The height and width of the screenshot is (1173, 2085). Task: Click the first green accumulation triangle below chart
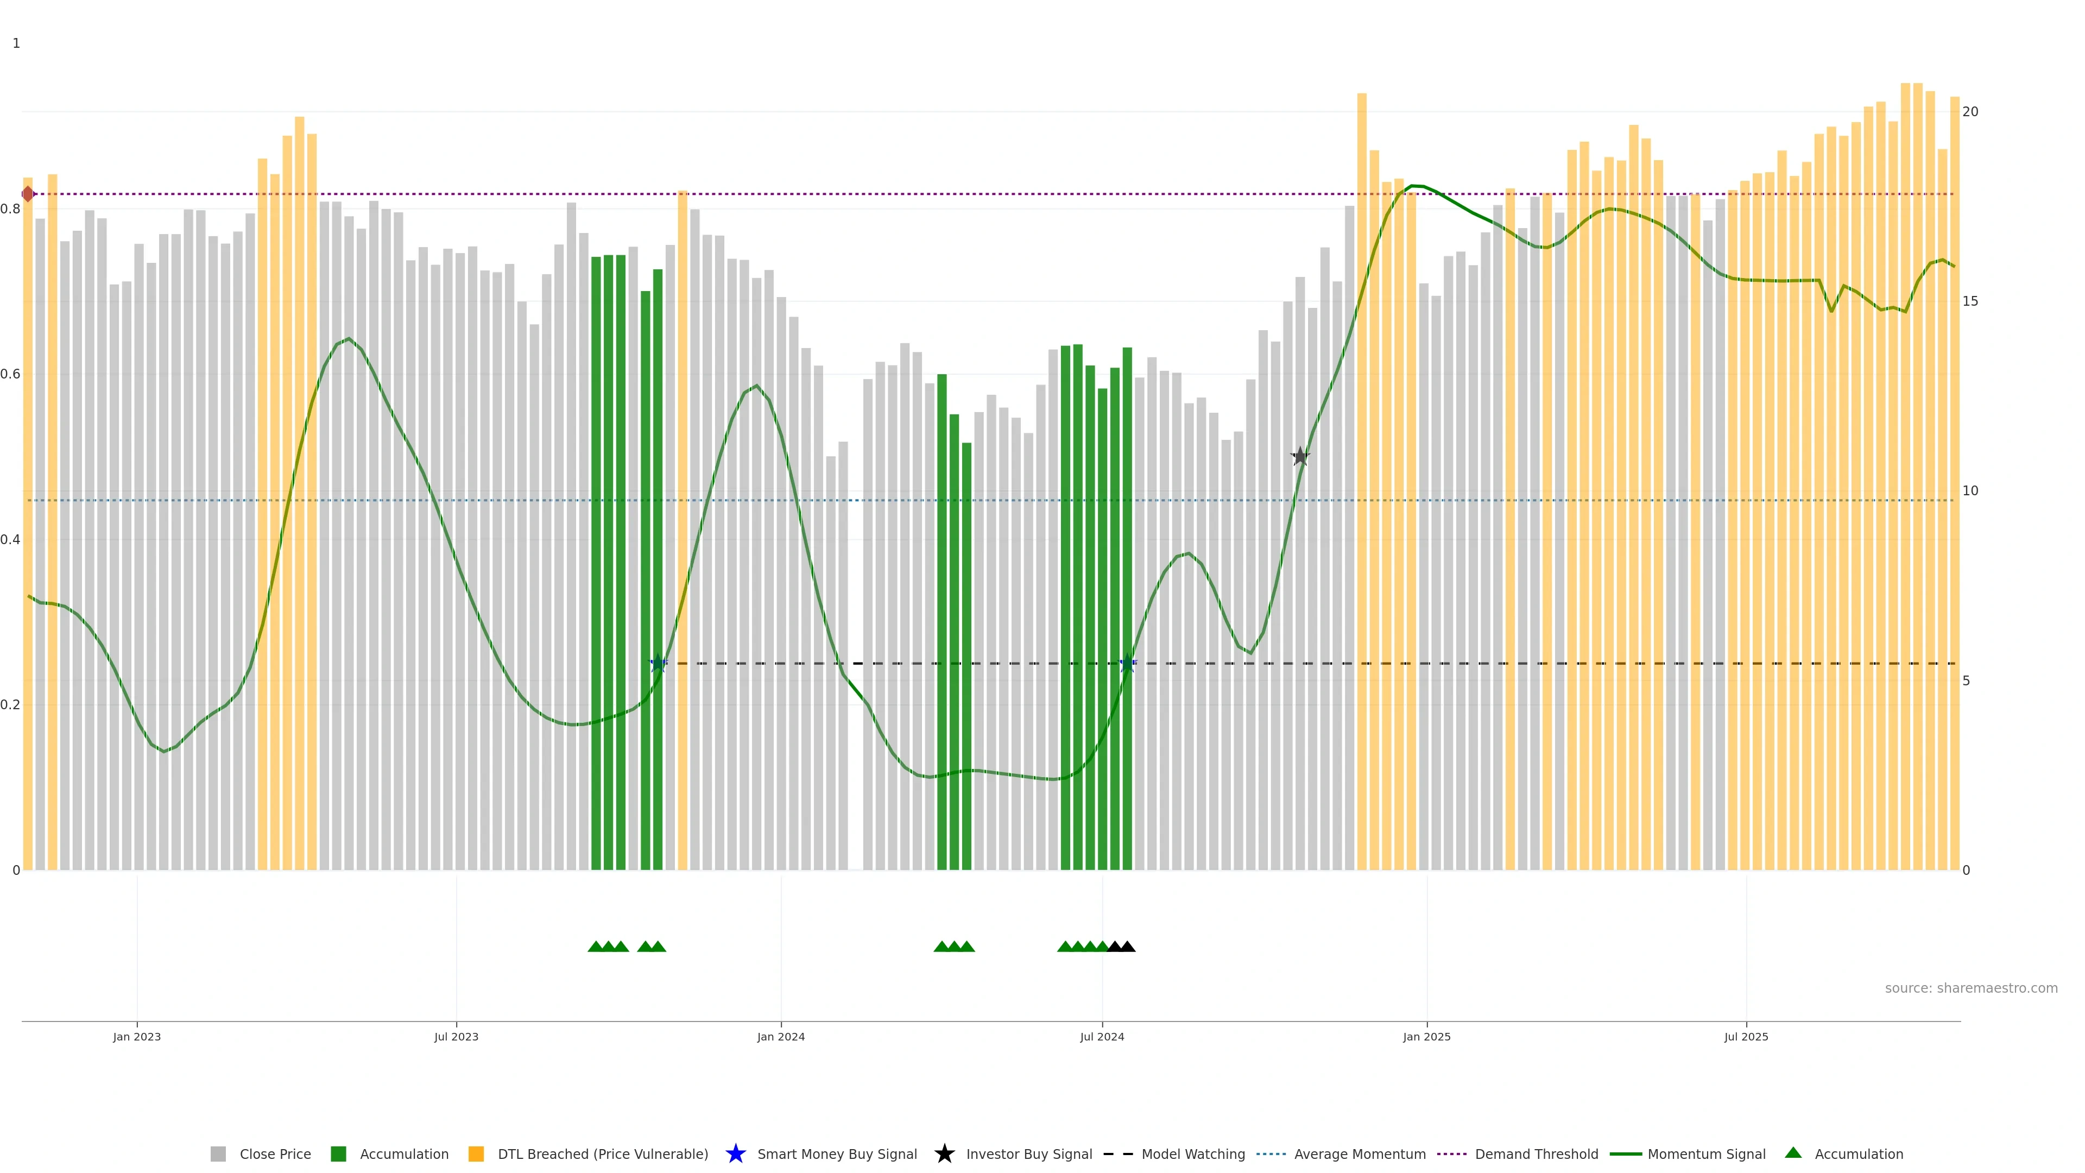pos(596,947)
